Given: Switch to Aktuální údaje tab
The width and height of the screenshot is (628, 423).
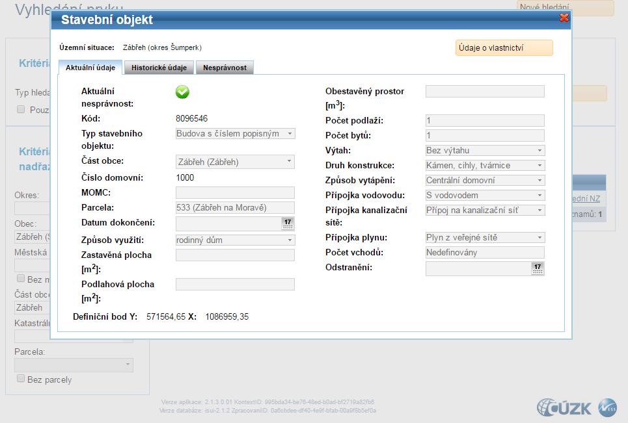Looking at the screenshot, I should [90, 68].
